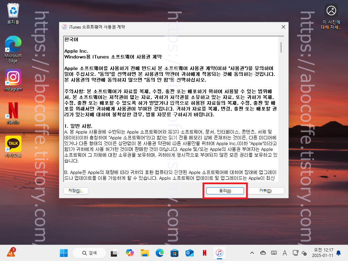Open Microsoft Store from the taskbar
The image size is (348, 261).
pos(174,253)
